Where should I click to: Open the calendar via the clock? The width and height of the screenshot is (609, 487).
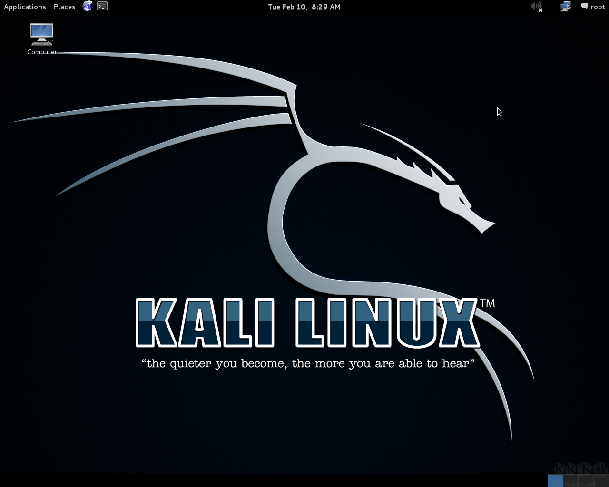(304, 6)
